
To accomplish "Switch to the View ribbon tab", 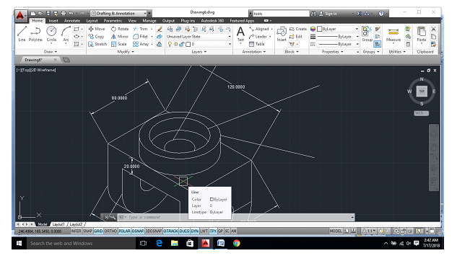I will [x=132, y=21].
